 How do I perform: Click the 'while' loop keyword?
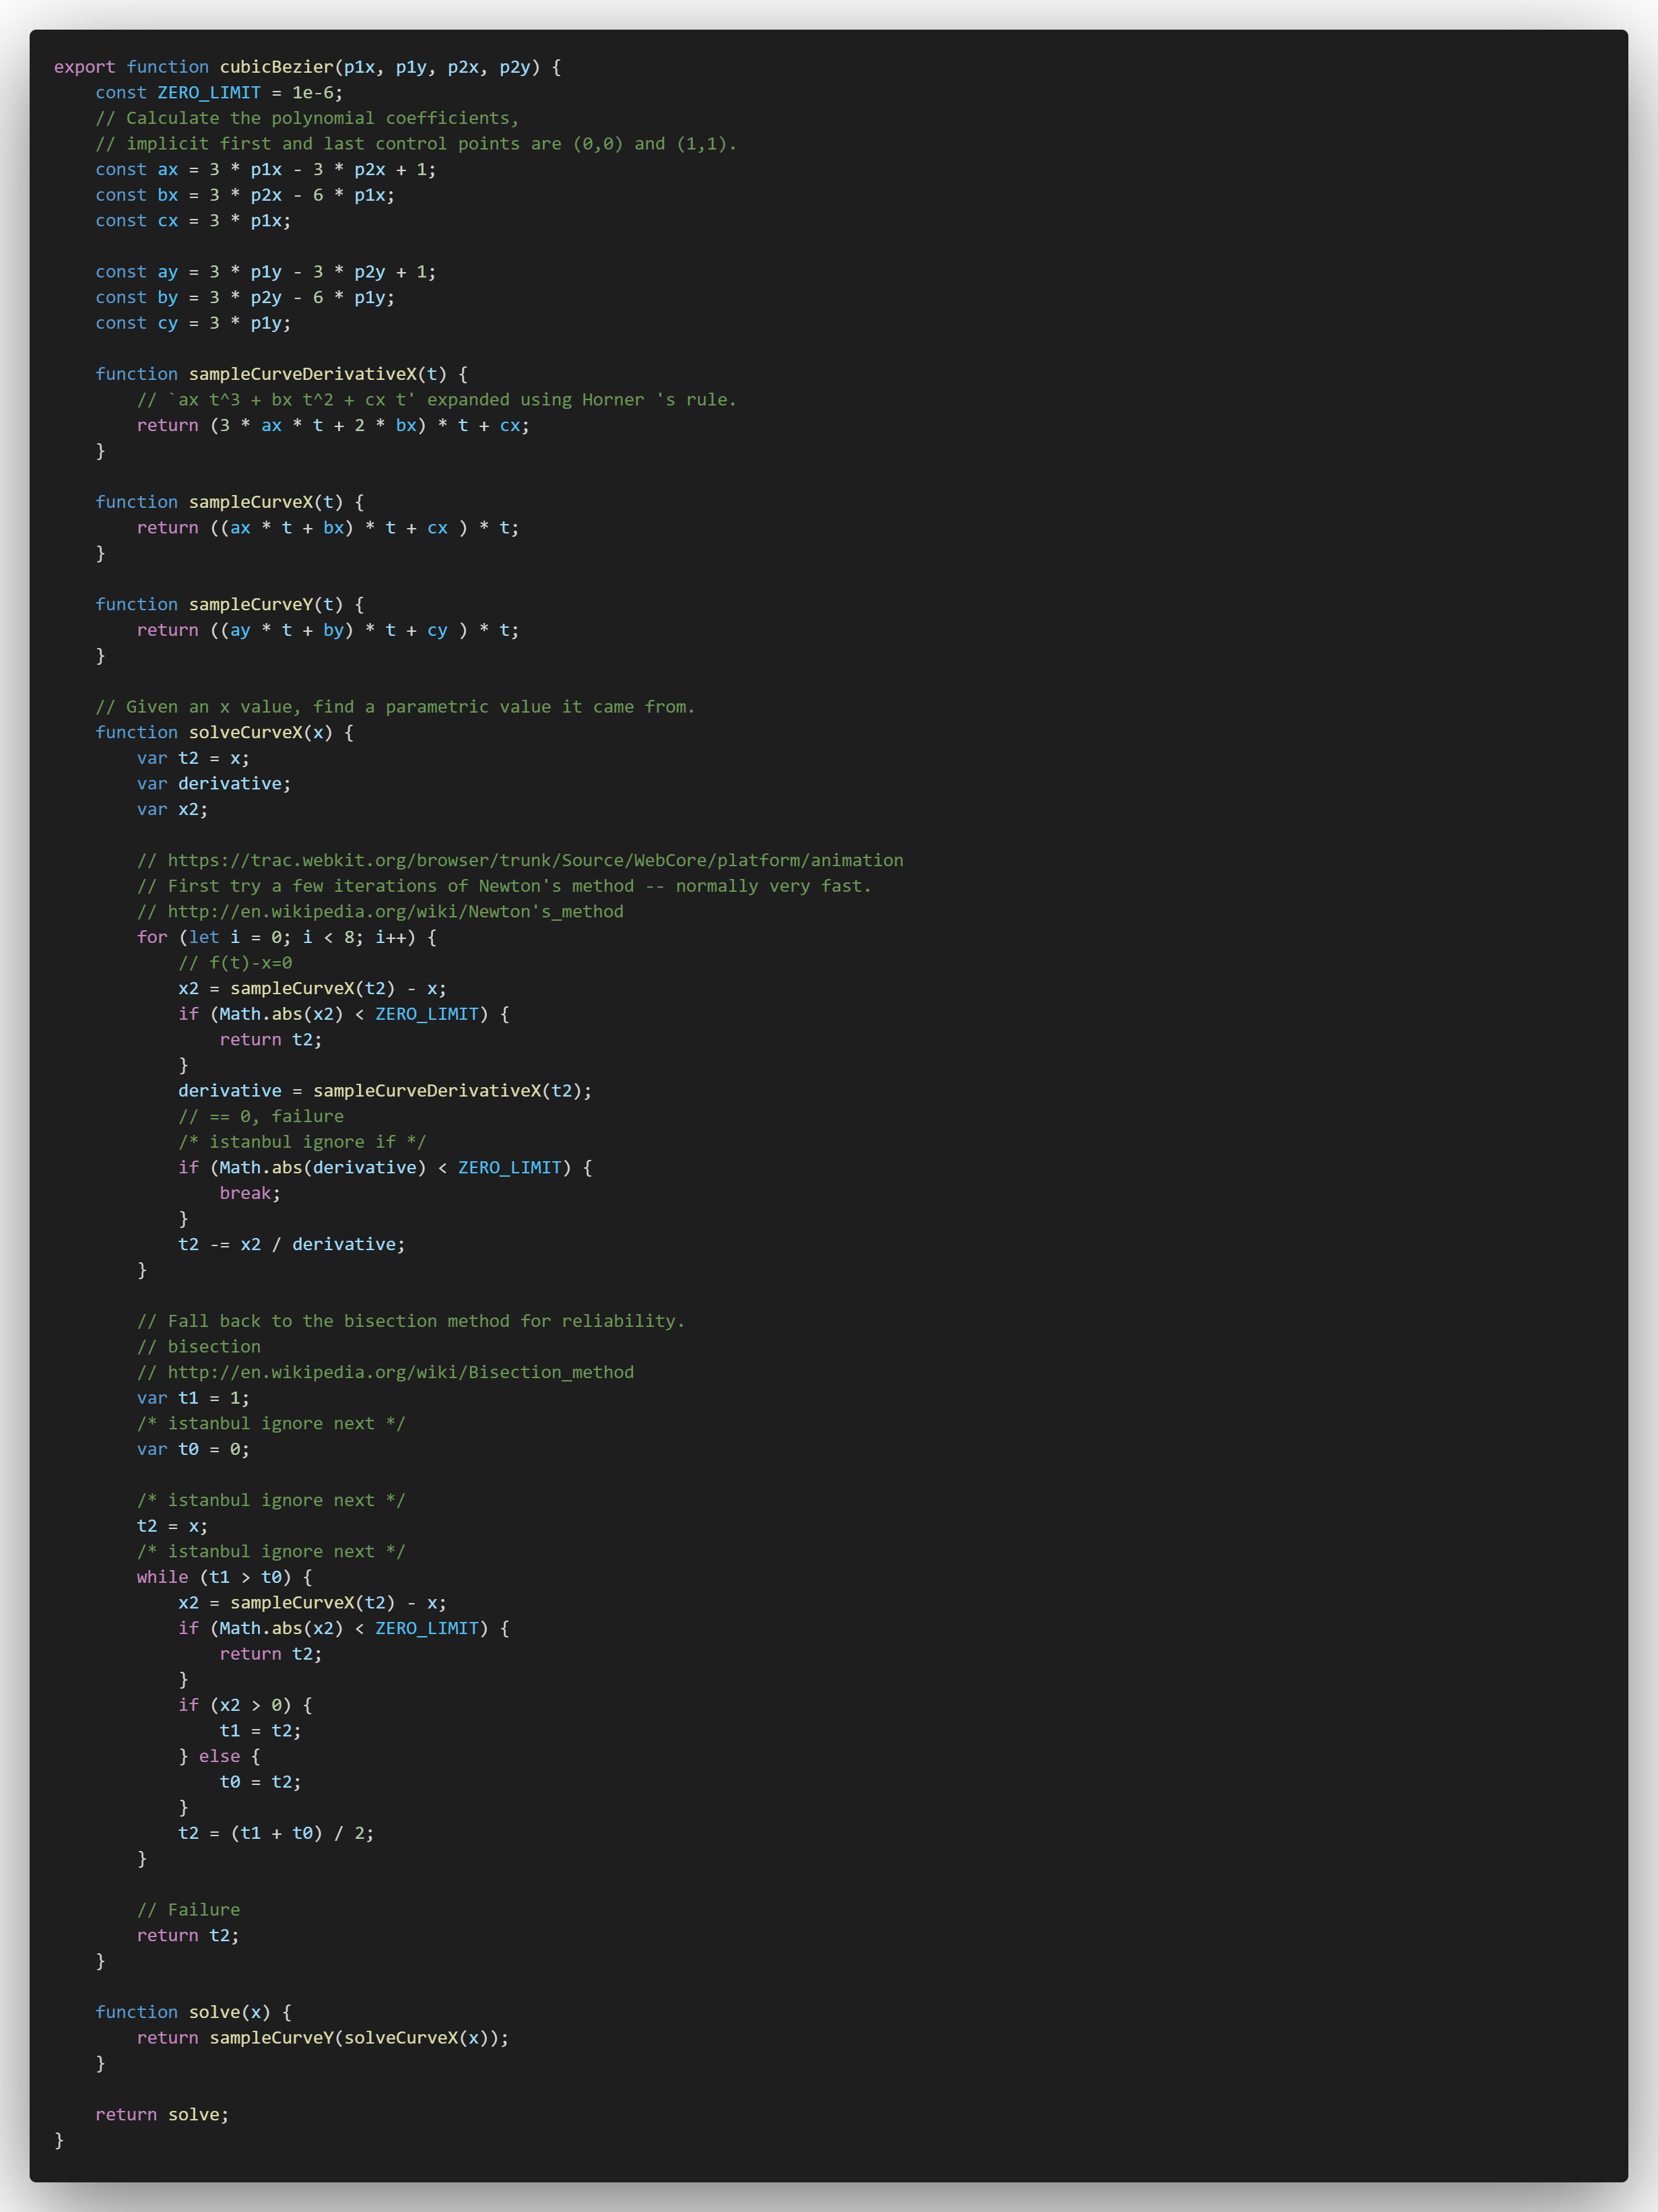[162, 1577]
